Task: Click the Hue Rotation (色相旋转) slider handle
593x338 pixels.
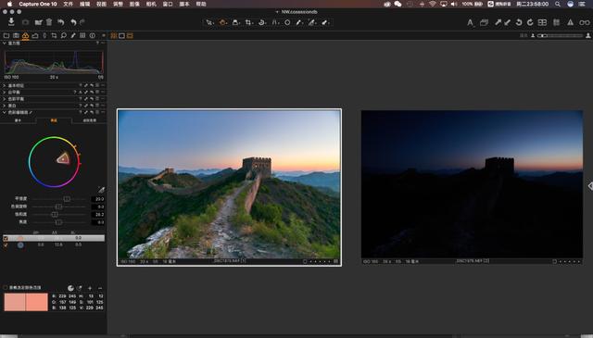Action: (x=58, y=207)
